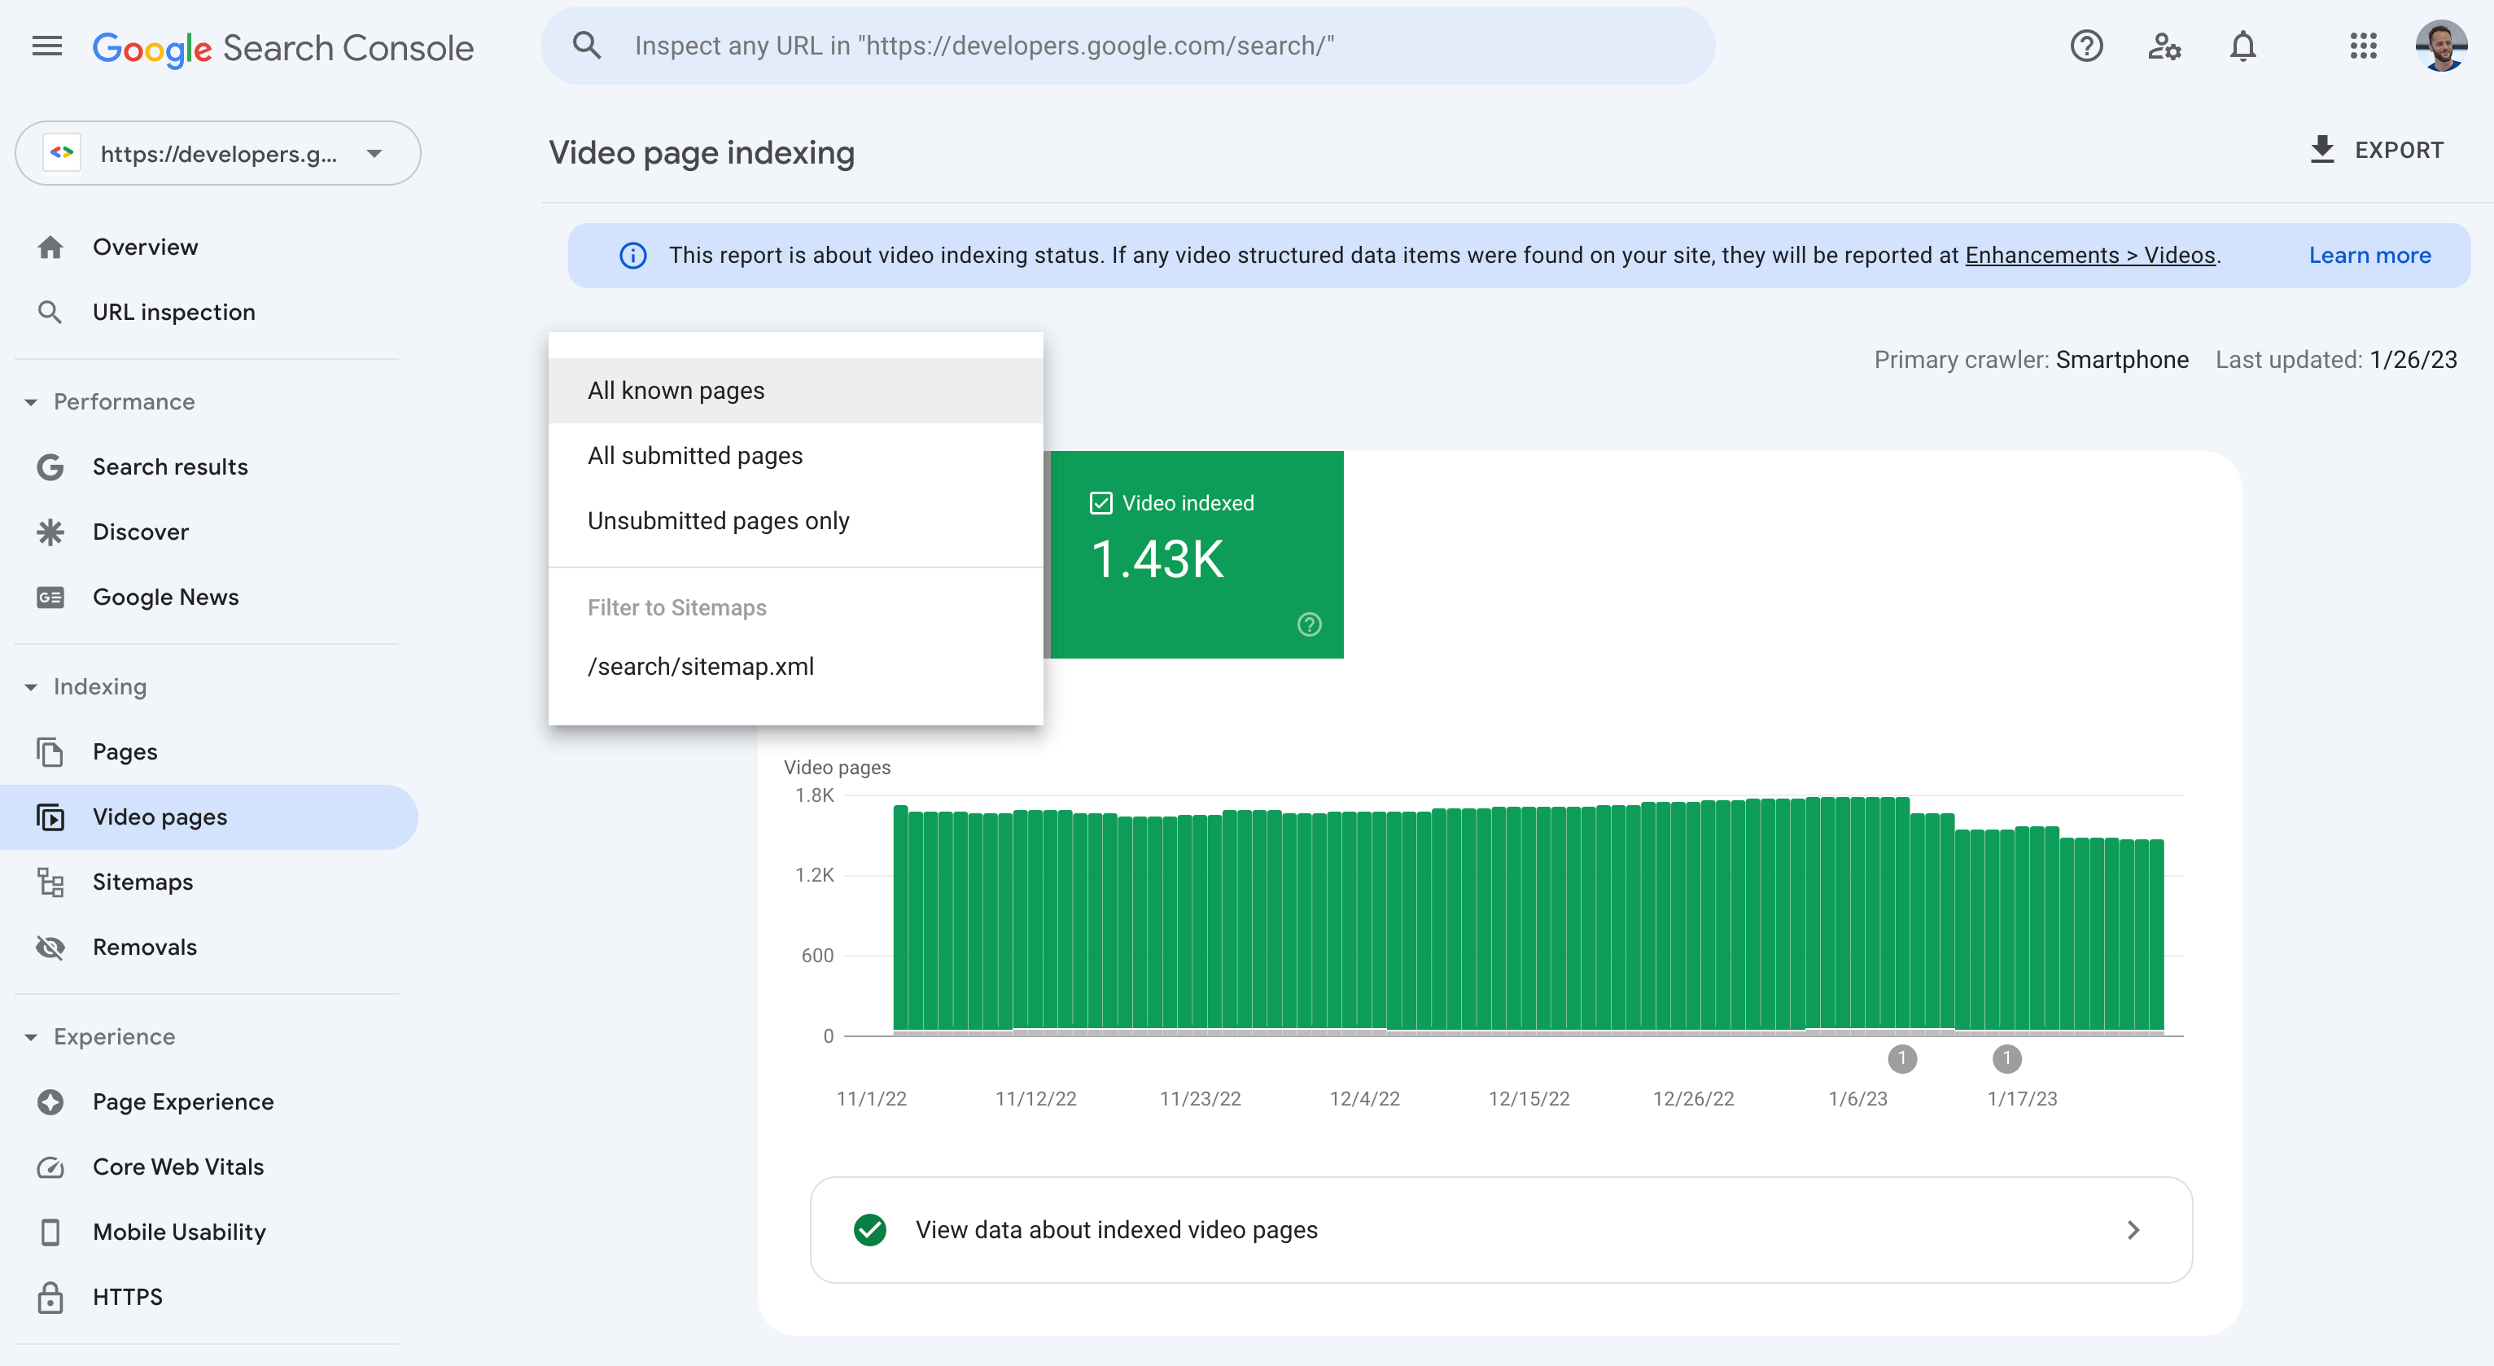
Task: Select All submitted pages option
Action: (694, 456)
